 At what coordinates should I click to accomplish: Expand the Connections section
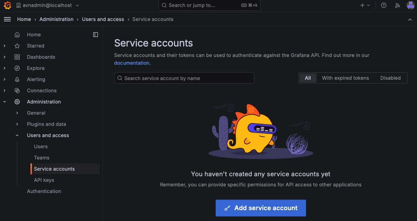[5, 90]
